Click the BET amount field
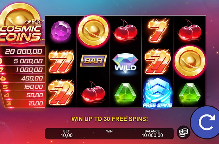219x144 pixels. tap(66, 133)
